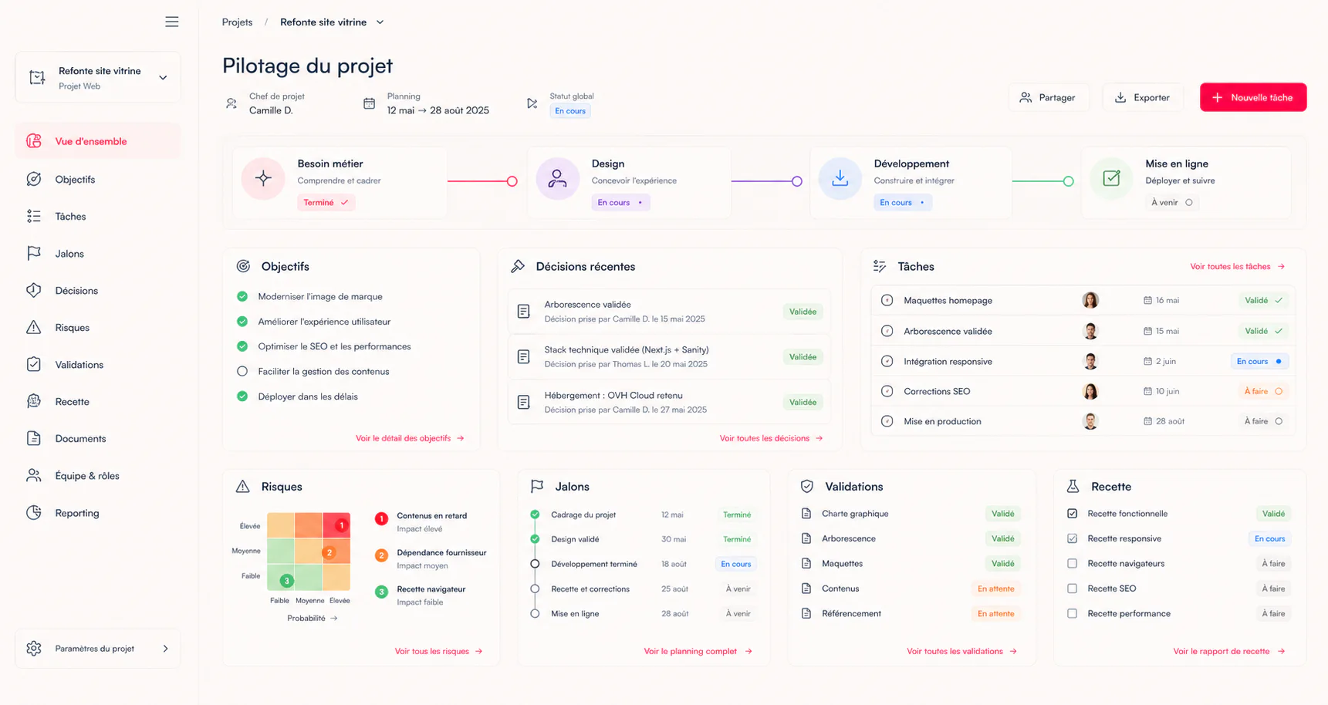Open the 'À venir' status badge of Mise en ligne

click(x=1172, y=202)
